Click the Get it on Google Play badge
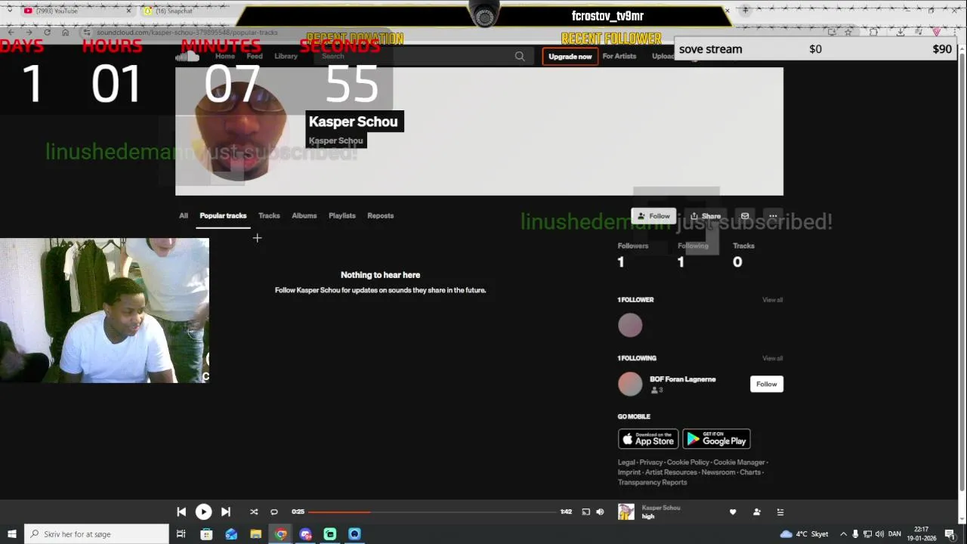The image size is (967, 544). 716,439
